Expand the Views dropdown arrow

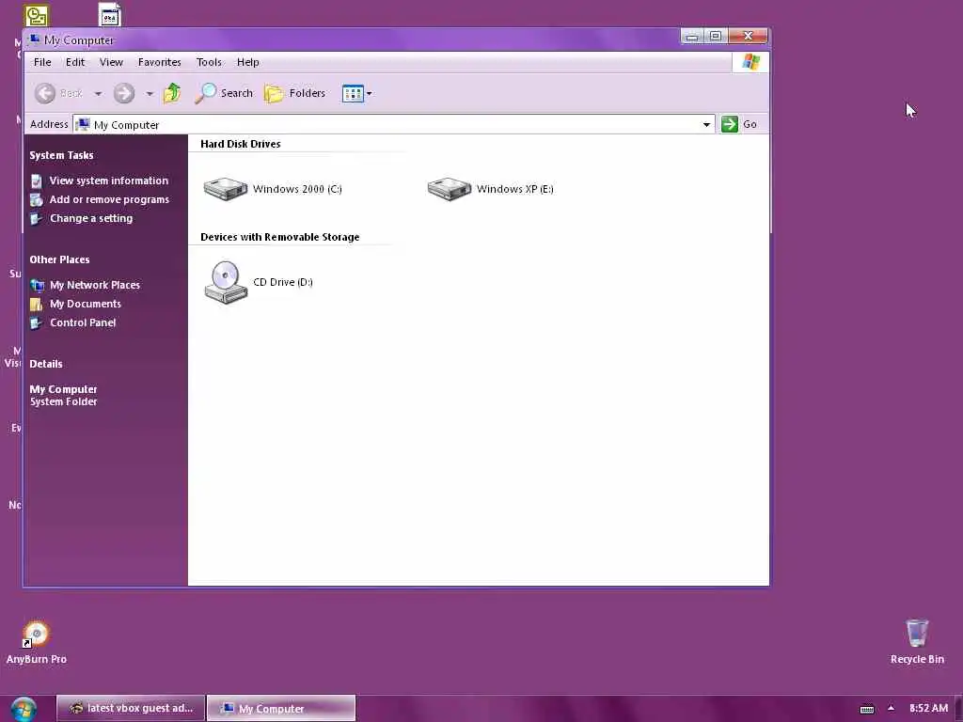(x=369, y=94)
